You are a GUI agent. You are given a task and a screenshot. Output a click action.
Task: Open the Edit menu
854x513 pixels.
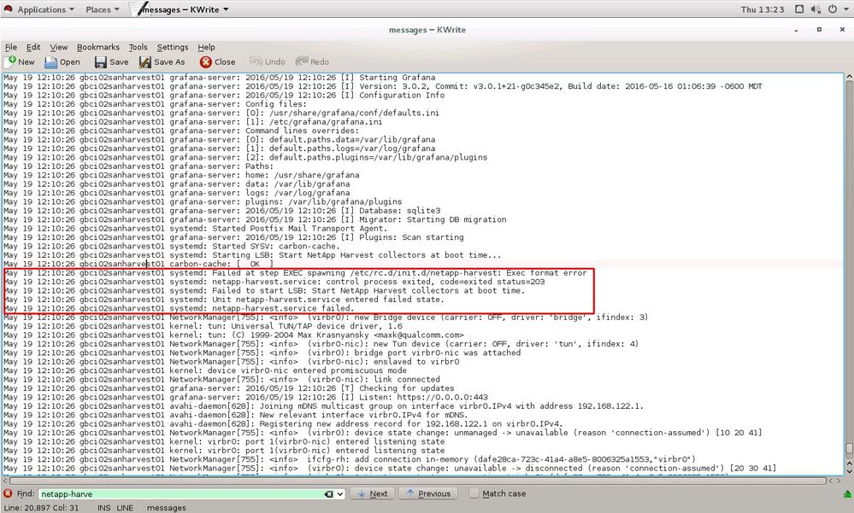[33, 47]
